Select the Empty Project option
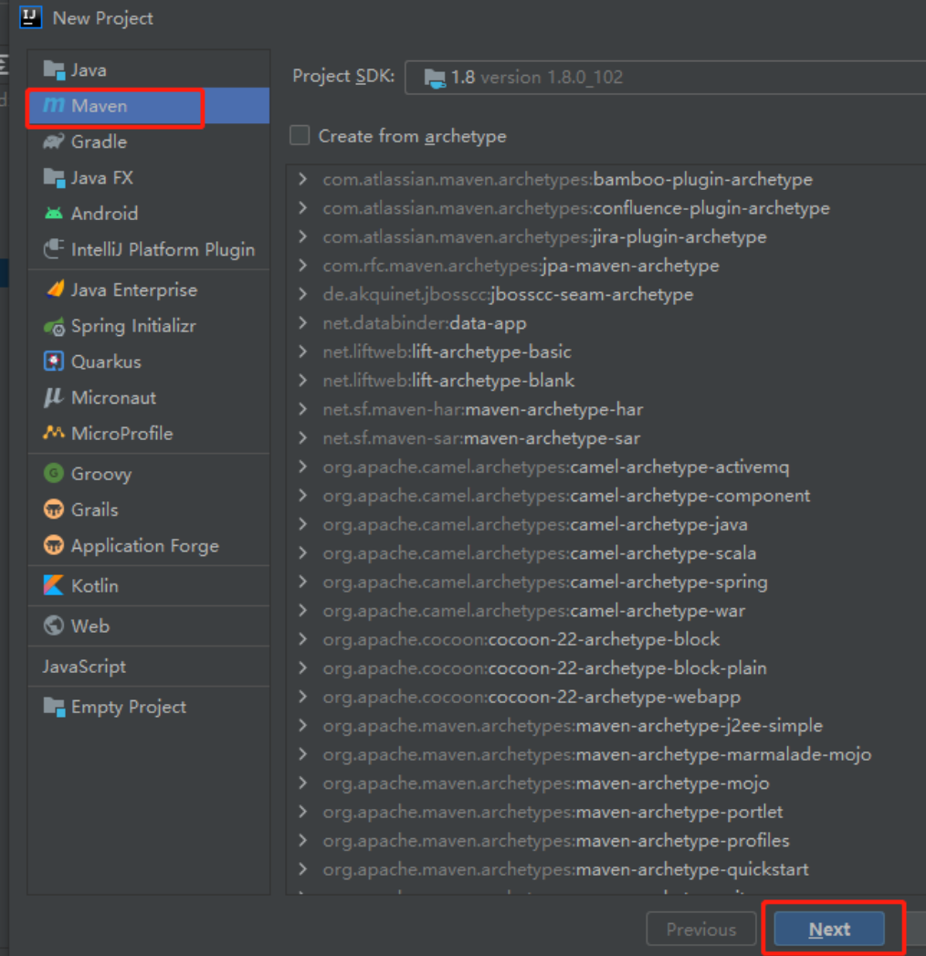The height and width of the screenshot is (956, 926). click(x=128, y=707)
